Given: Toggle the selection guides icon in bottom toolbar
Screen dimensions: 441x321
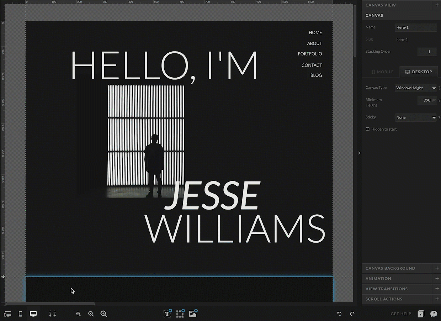Looking at the screenshot, I should pos(53,314).
